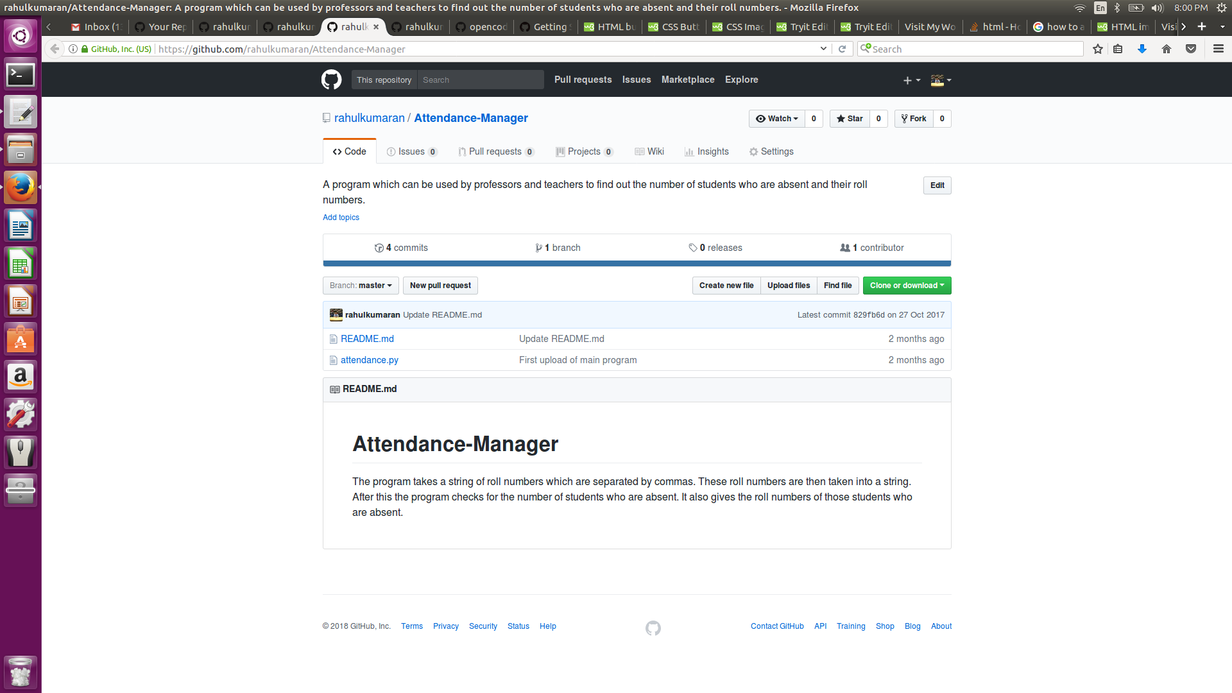The image size is (1232, 693).
Task: Open Firefox downloads arrow icon
Action: [x=1142, y=49]
